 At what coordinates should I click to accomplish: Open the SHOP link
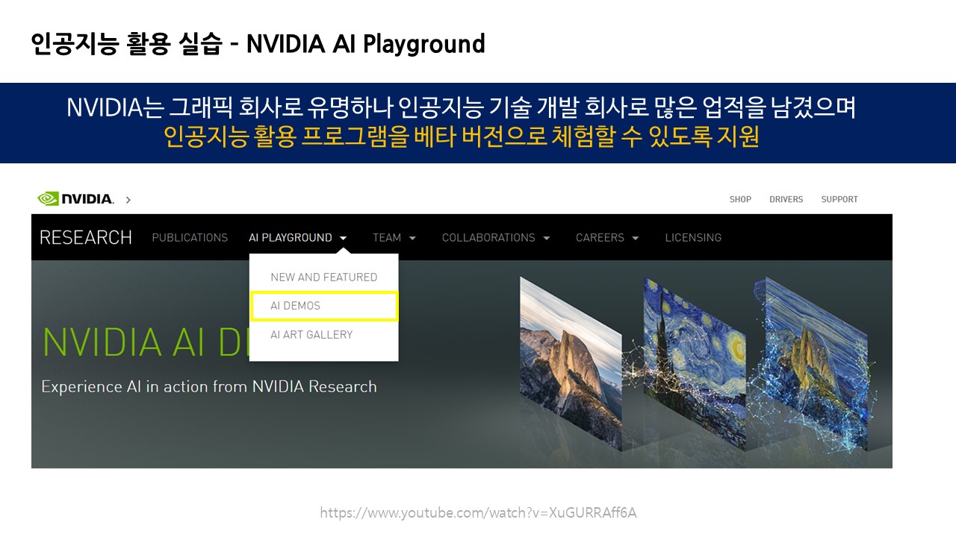pos(740,199)
